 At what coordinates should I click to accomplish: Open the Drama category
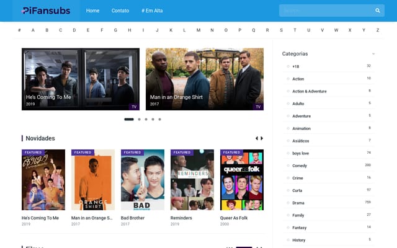point(298,203)
